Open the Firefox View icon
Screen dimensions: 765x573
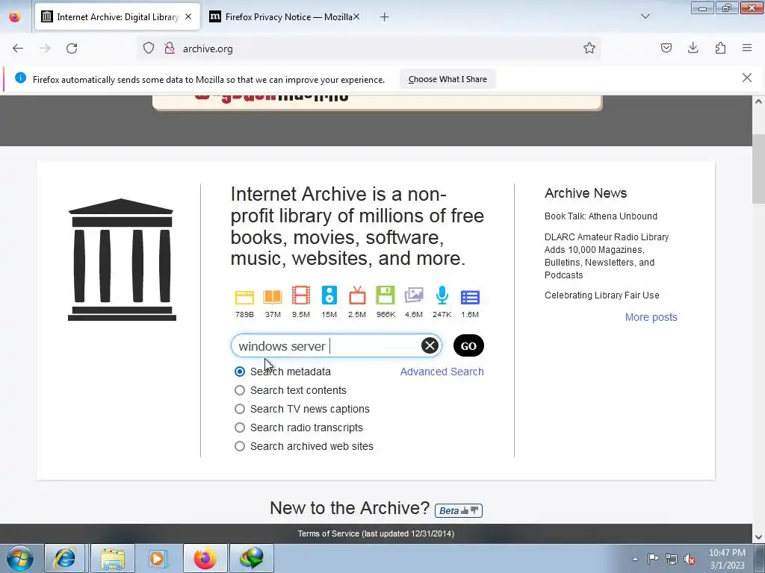coord(15,16)
